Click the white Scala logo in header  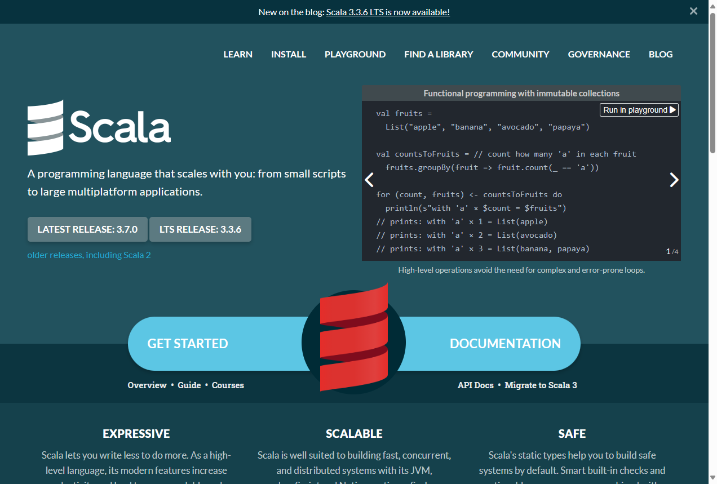tap(99, 128)
